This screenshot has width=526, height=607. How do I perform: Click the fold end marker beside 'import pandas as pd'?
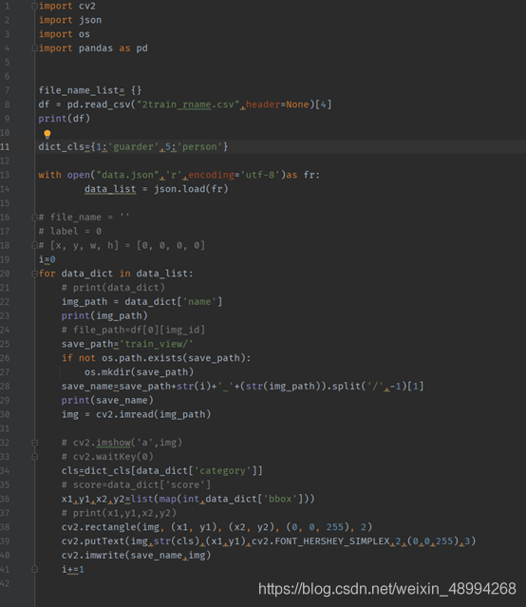coord(34,48)
